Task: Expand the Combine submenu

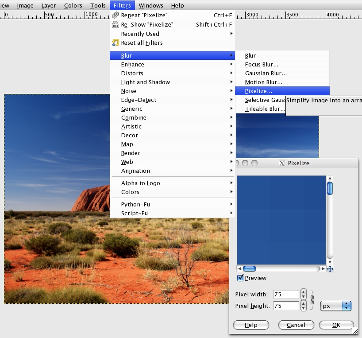Action: (173, 117)
